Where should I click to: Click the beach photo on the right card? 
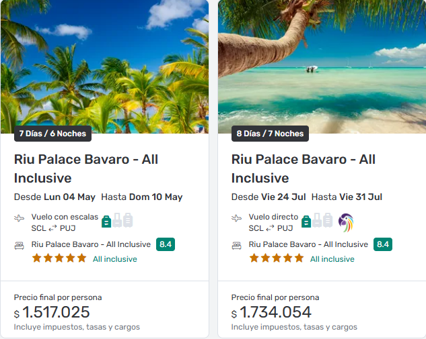pos(322,64)
